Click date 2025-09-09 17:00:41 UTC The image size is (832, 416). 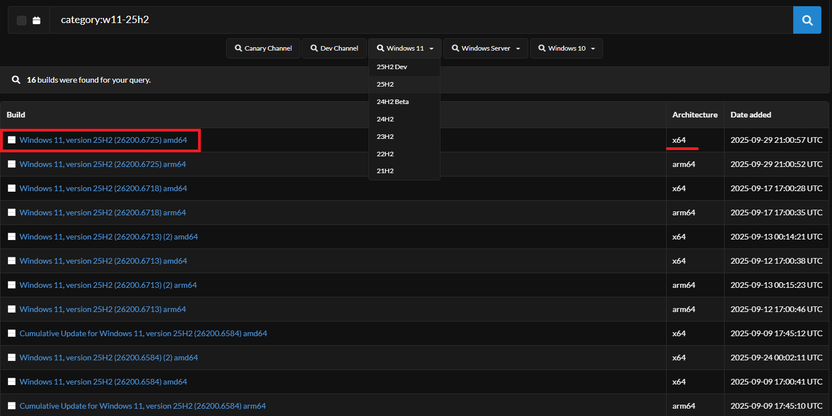tap(776, 382)
